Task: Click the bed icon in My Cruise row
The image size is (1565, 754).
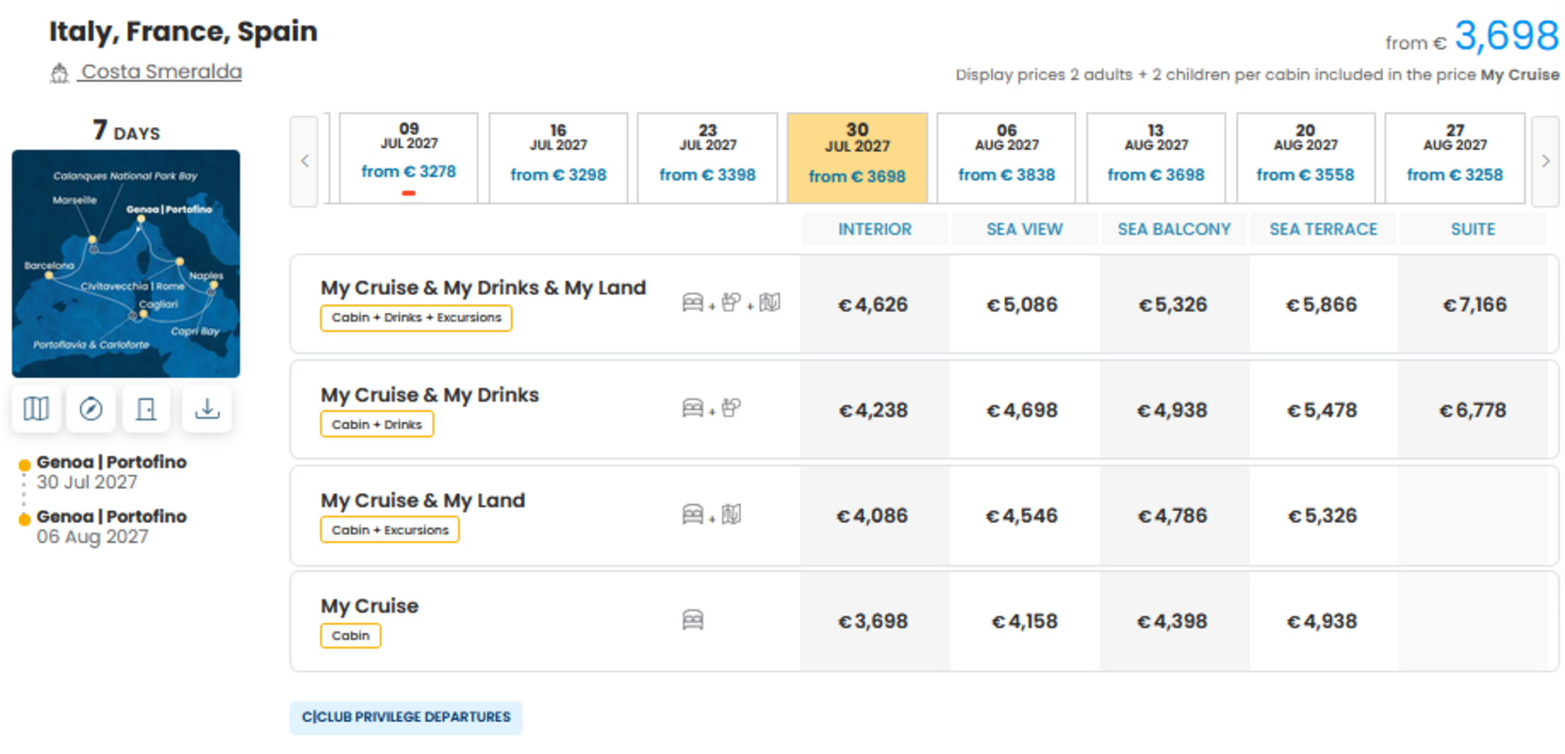Action: tap(693, 619)
